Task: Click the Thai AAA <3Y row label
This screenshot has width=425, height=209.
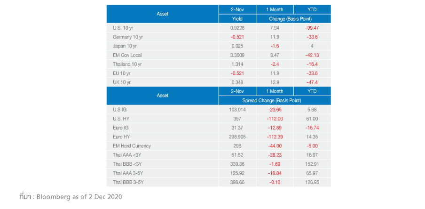Action: tap(129, 155)
